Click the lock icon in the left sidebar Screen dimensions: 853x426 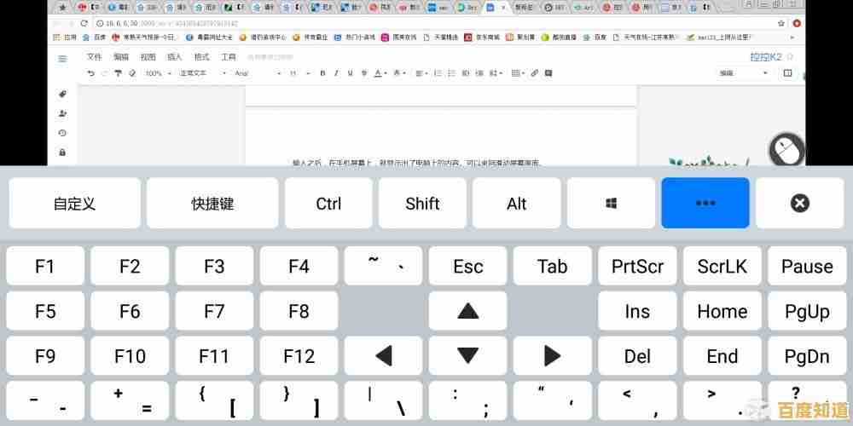[x=62, y=153]
